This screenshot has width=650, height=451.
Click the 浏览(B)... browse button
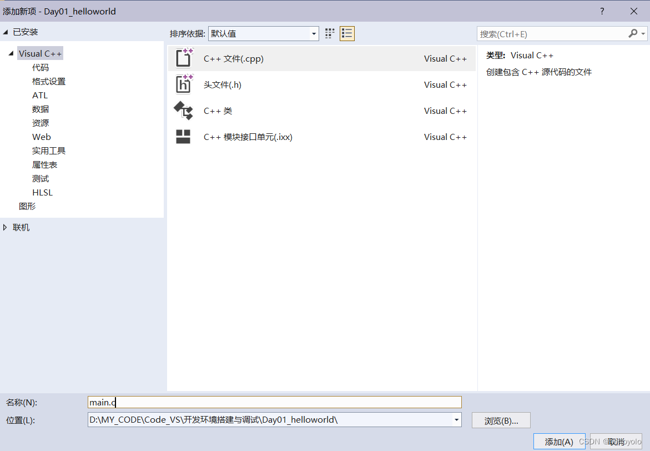pos(501,420)
